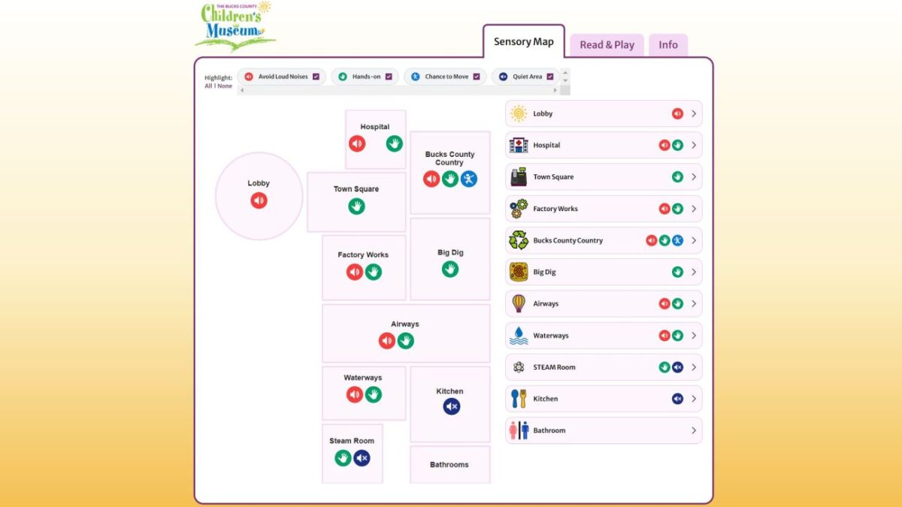Uncheck the Avoid Loud Noises highlight checkbox
Viewport: 902px width, 507px height.
click(x=316, y=77)
